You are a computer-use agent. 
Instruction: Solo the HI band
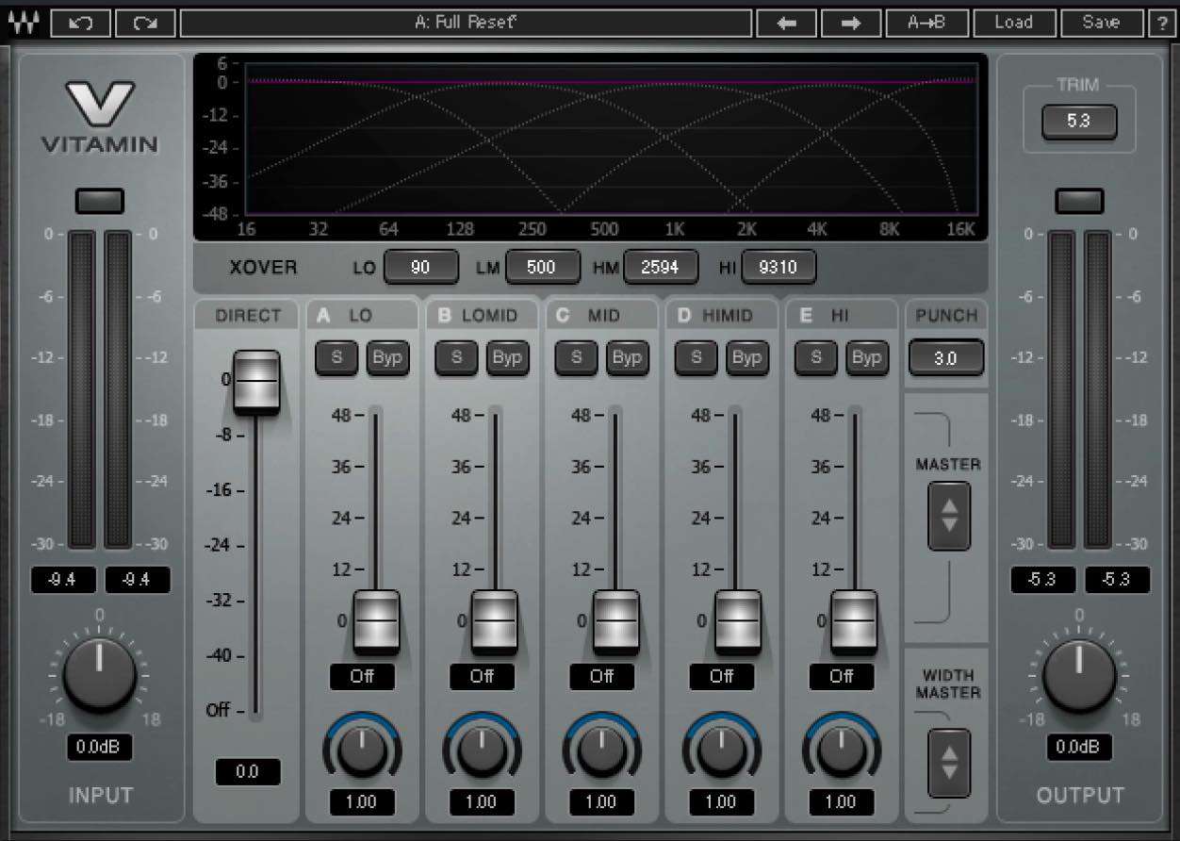click(x=816, y=357)
